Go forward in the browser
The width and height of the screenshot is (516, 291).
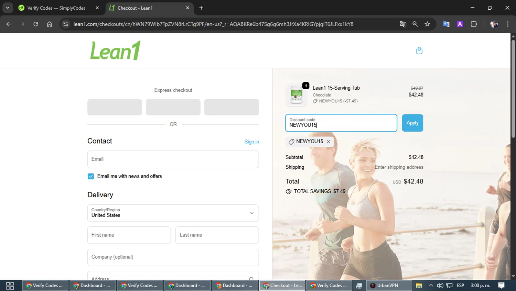(22, 24)
